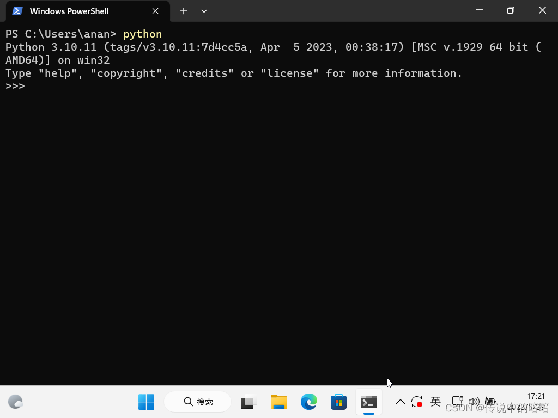Viewport: 558px width, 418px height.
Task: Click the PowerShell icon in tab
Action: tap(17, 11)
